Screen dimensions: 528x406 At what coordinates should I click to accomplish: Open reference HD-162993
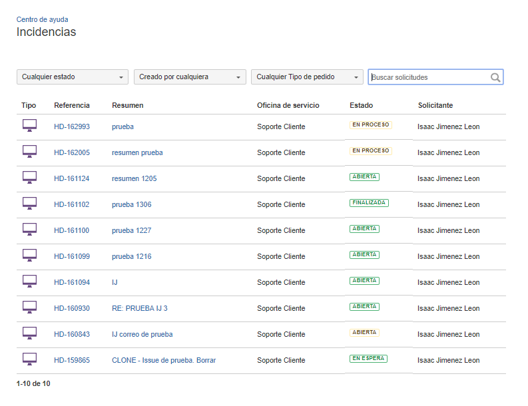click(72, 126)
